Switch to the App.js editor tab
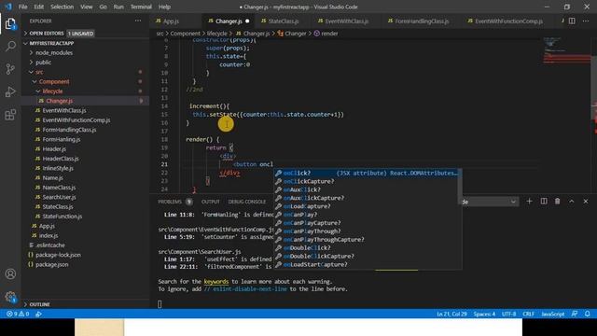This screenshot has width=597, height=336. (171, 21)
